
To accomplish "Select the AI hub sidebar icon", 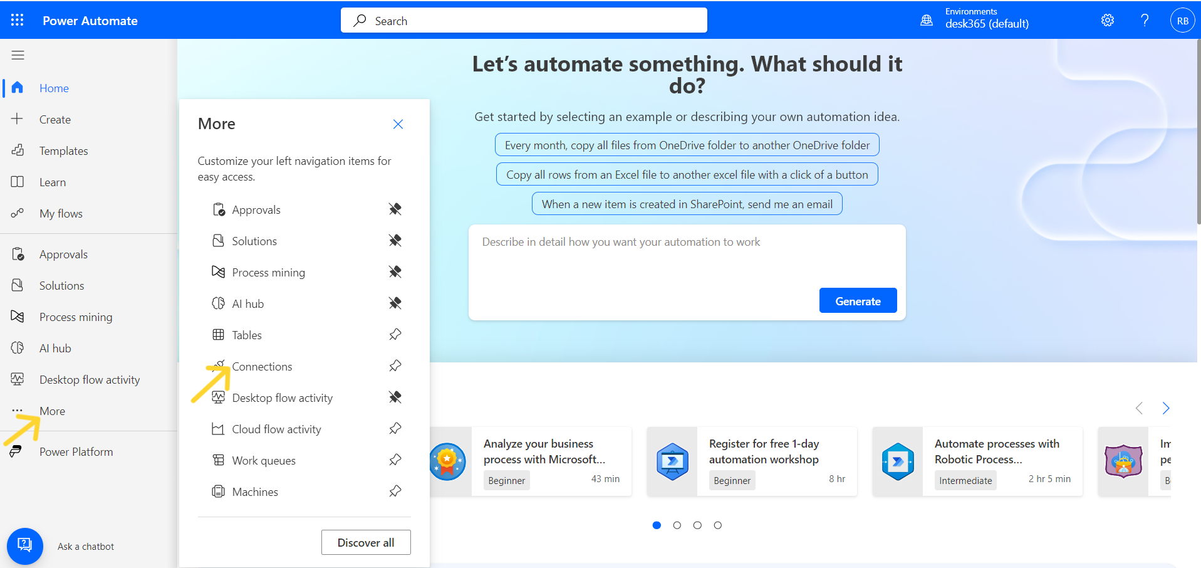I will pyautogui.click(x=18, y=348).
